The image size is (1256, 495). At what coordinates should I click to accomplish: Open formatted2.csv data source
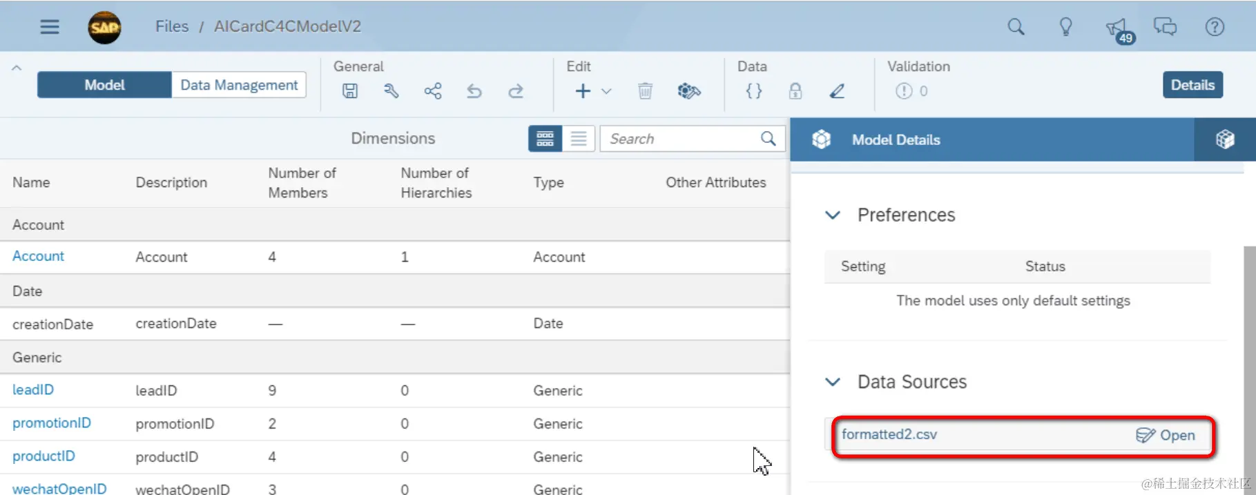pos(1166,435)
